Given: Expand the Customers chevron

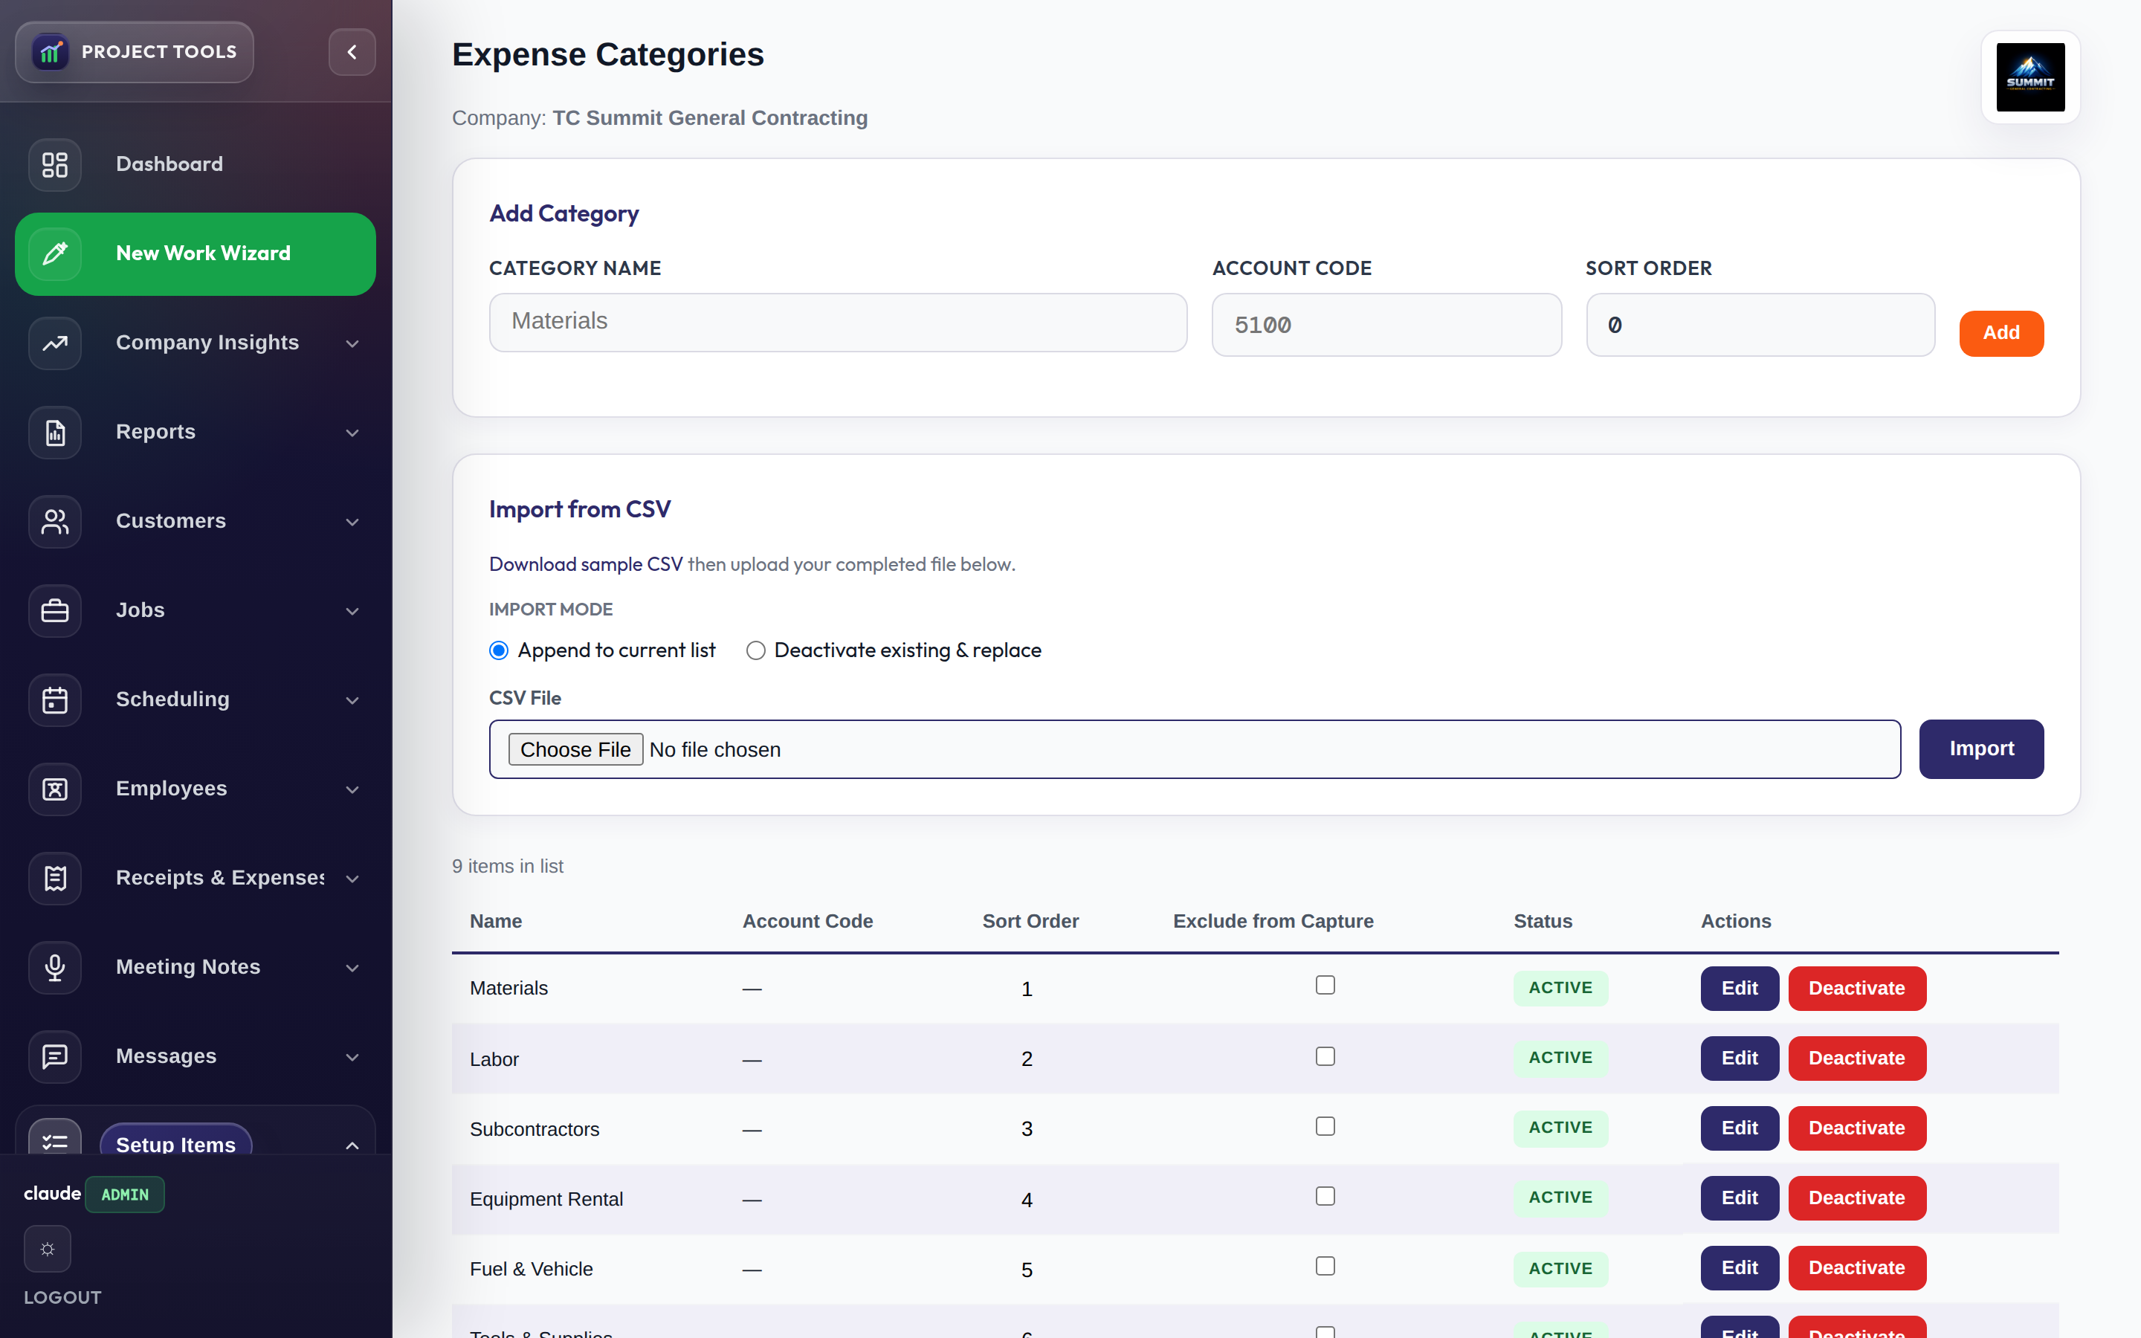Looking at the screenshot, I should pos(352,522).
